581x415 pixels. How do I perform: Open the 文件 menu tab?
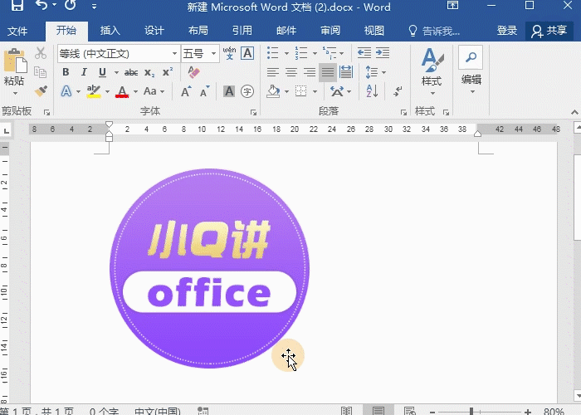[17, 31]
